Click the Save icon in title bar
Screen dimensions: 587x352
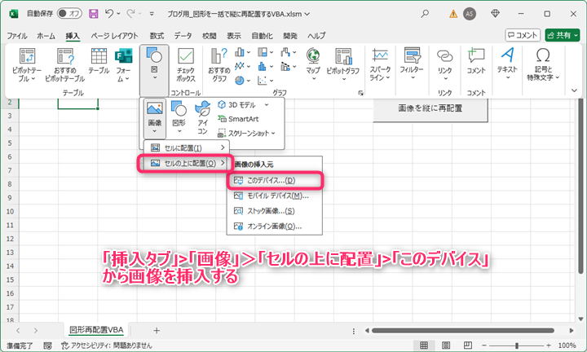(x=94, y=14)
